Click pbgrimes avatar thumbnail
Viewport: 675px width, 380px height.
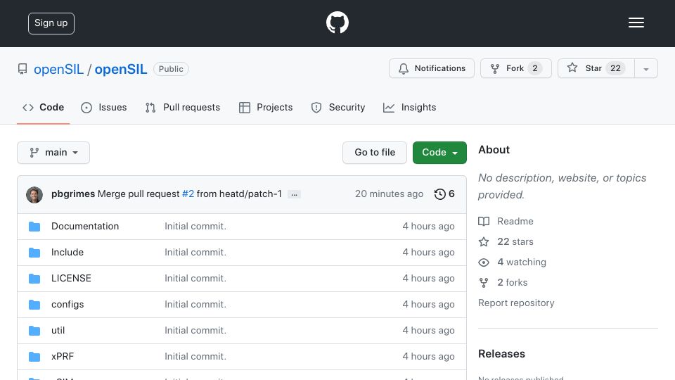[x=34, y=195]
